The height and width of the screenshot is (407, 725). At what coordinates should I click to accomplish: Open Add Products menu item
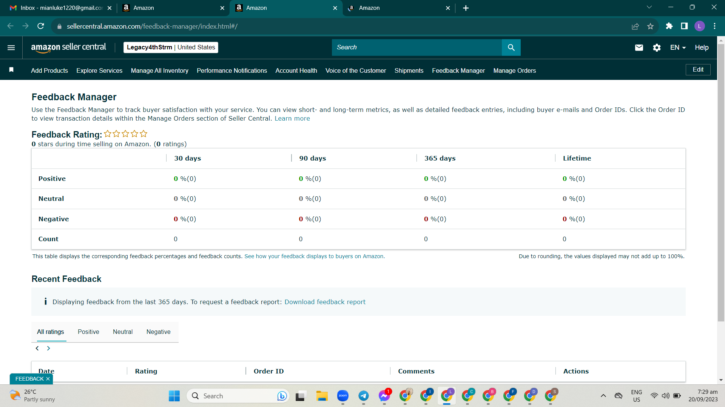tap(49, 70)
